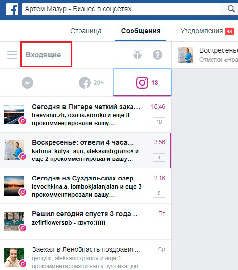The width and height of the screenshot is (238, 270).
Task: Click the search magnifier icon
Action: (231, 9)
